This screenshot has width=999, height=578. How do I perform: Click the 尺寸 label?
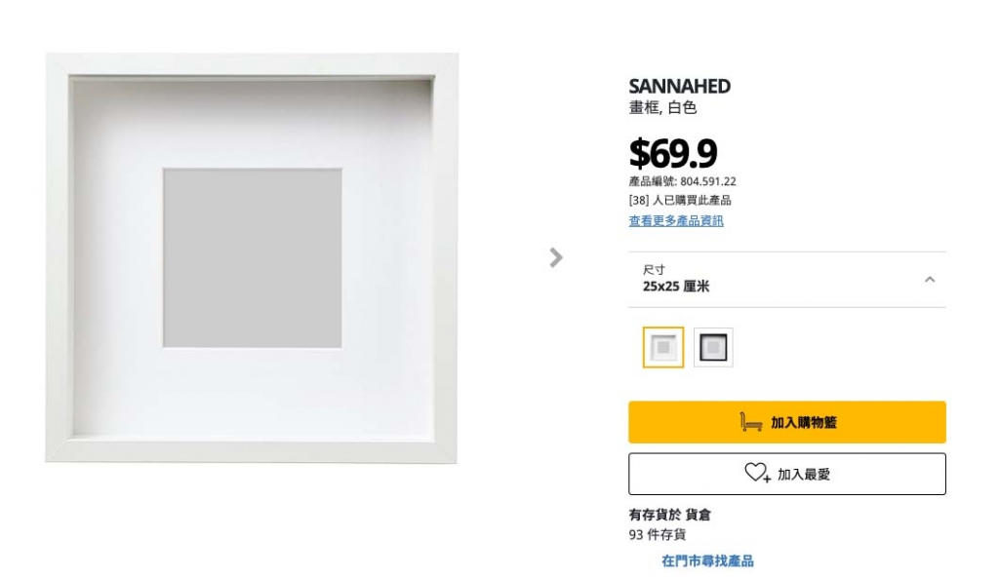(654, 269)
